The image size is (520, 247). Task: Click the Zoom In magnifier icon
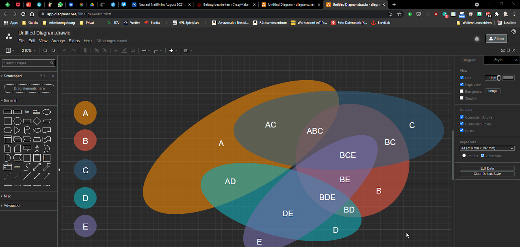tap(45, 51)
